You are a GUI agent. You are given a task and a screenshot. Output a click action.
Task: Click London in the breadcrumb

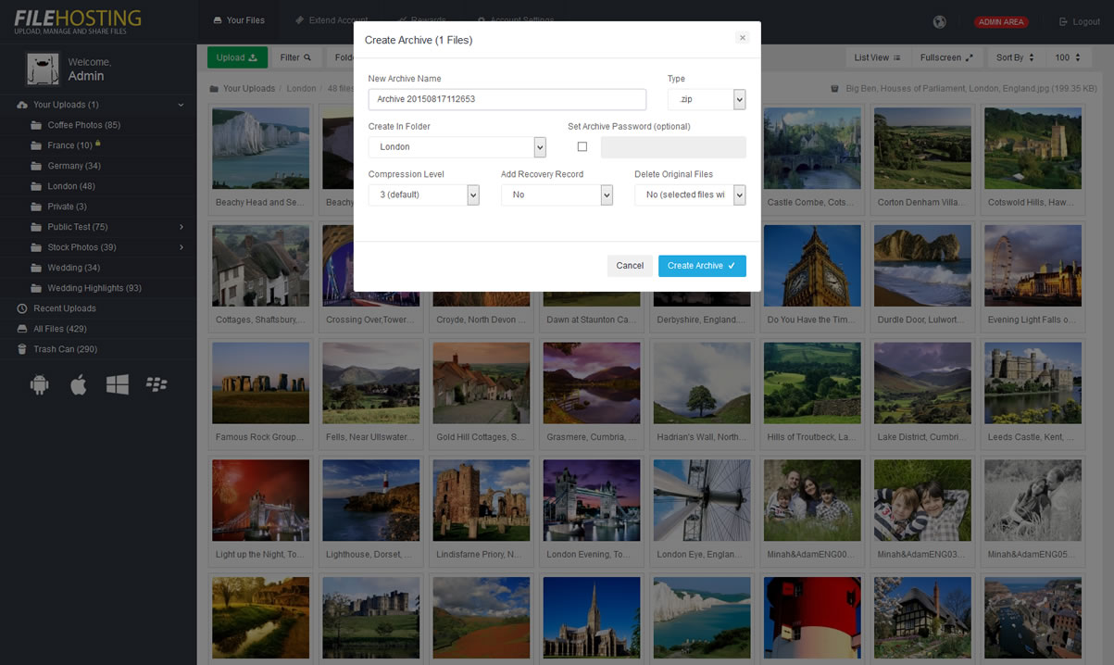click(x=302, y=89)
